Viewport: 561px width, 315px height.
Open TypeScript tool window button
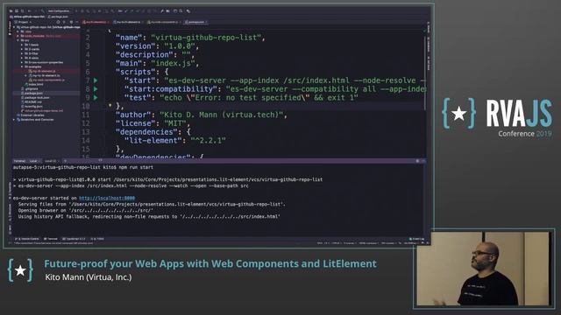pos(74,239)
